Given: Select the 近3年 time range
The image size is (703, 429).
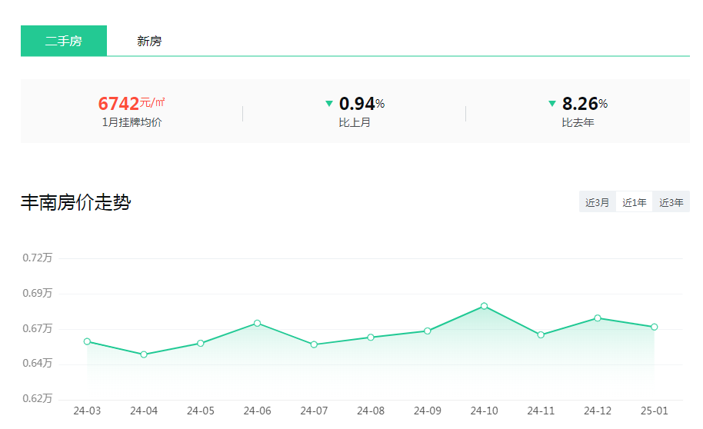Looking at the screenshot, I should tap(671, 202).
